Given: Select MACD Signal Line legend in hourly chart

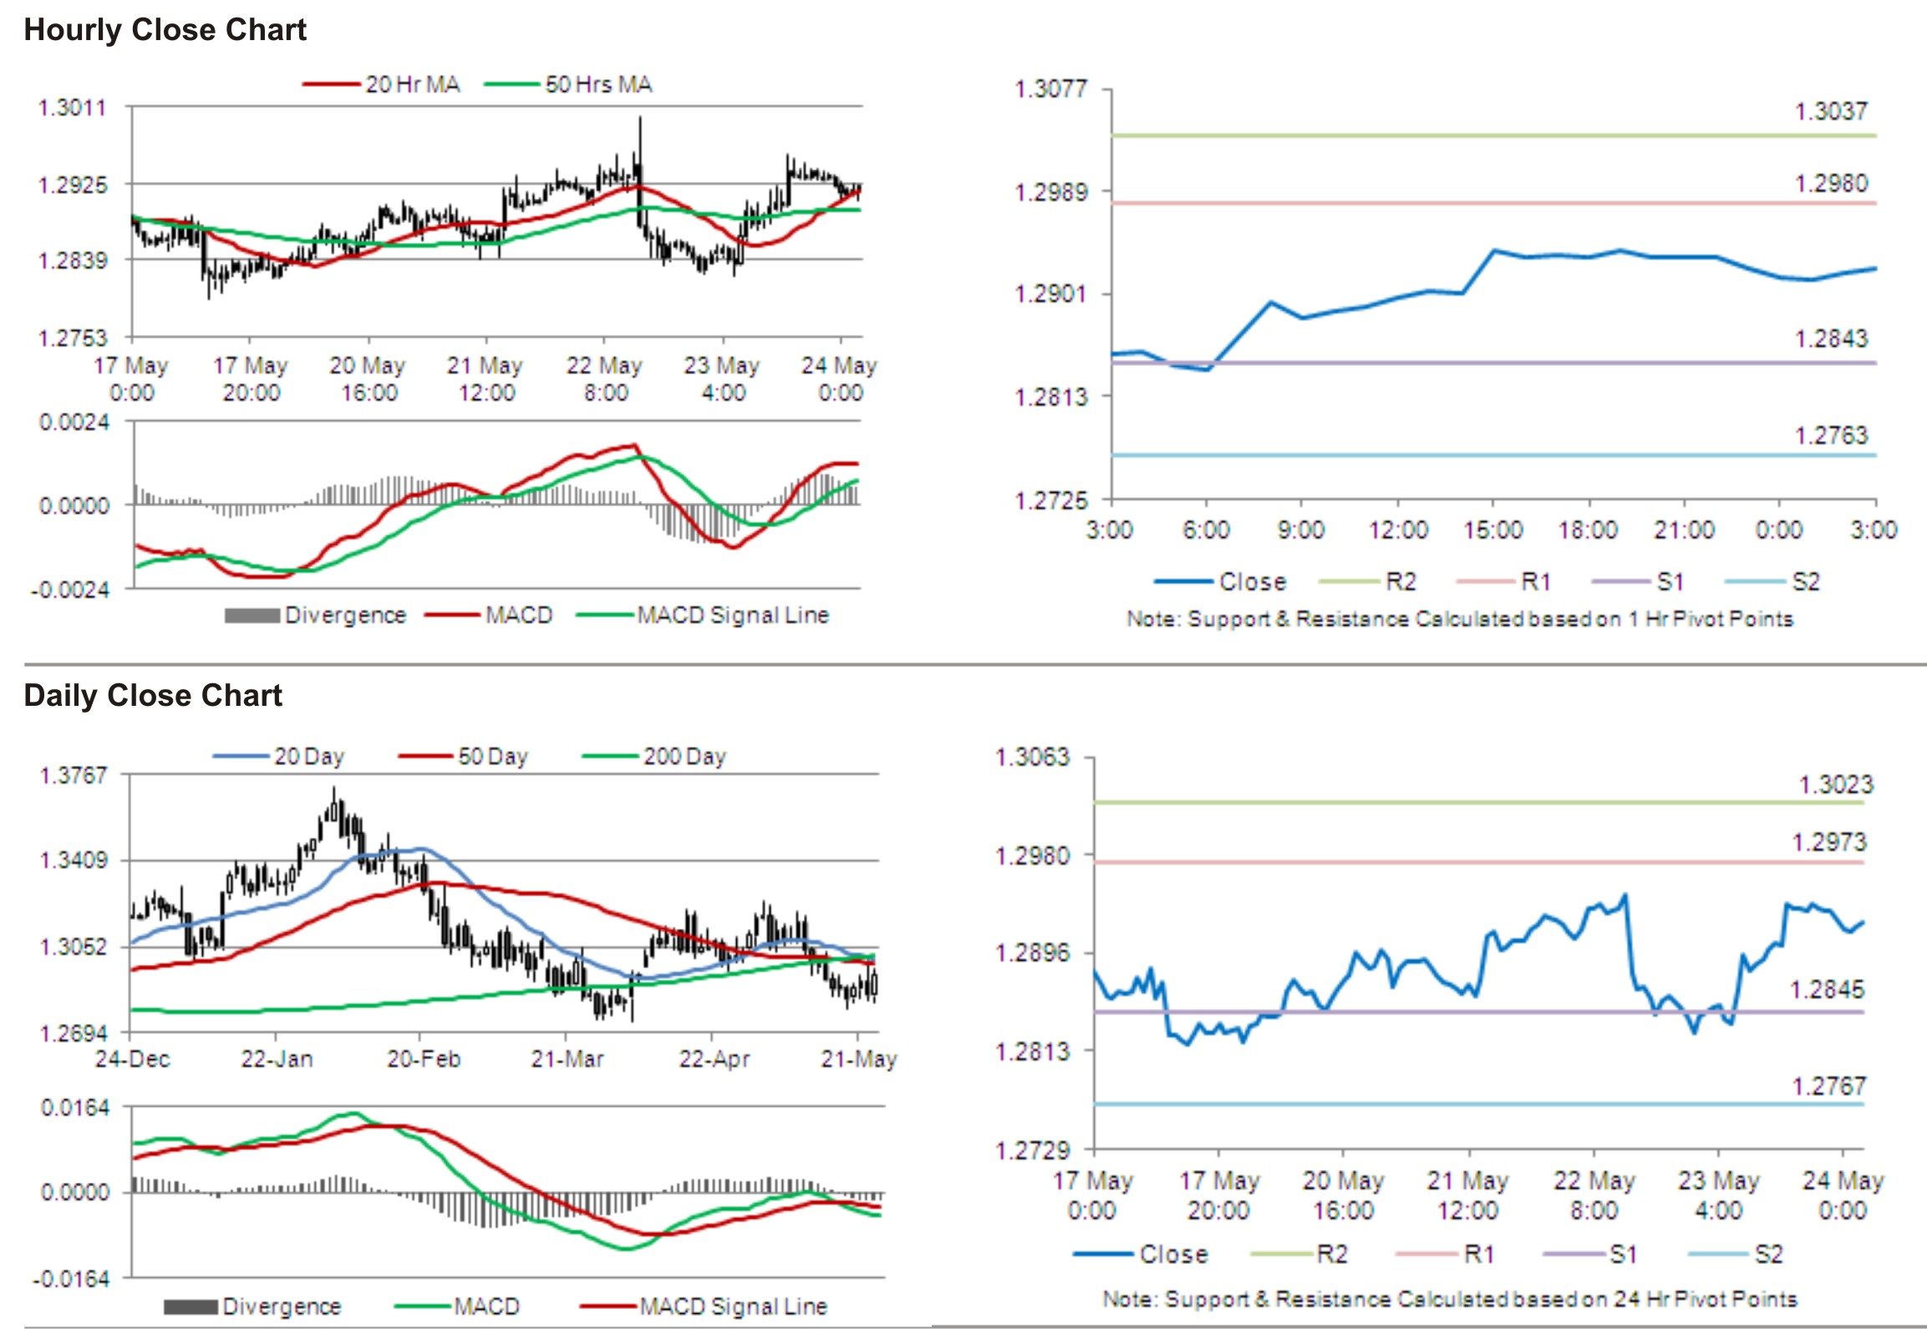Looking at the screenshot, I should [x=703, y=616].
